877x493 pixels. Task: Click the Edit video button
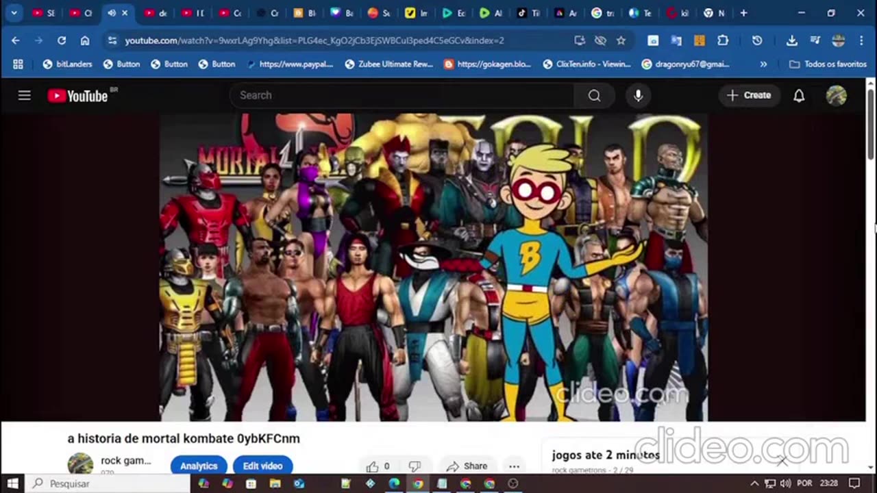[262, 466]
